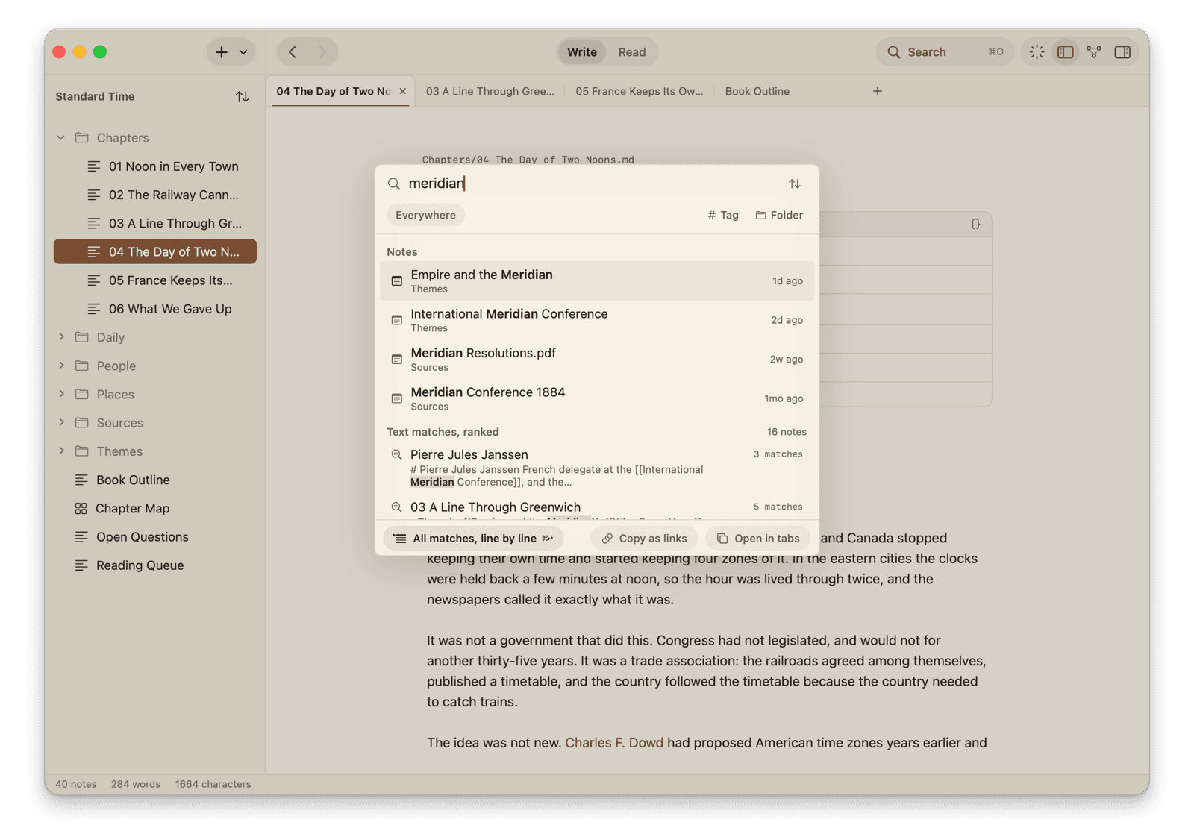
Task: Close the 04 The Day of Two Noons tab
Action: 402,91
